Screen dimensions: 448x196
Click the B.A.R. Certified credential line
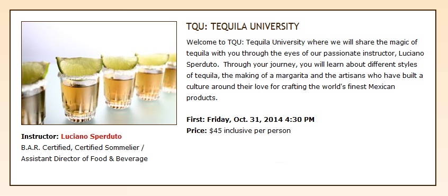(47, 148)
